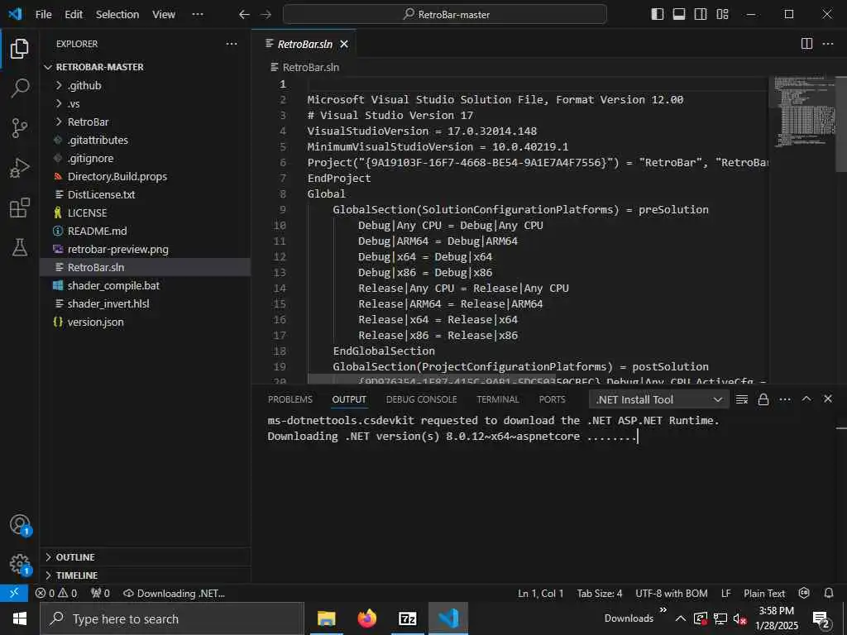Change Plain Text language mode
Image resolution: width=847 pixels, height=635 pixels.
[x=764, y=594]
